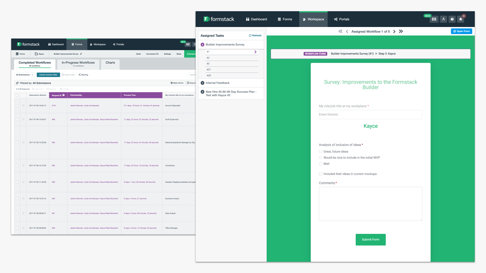
Task: Click the Kayce folder breadcrumb
Action: point(39,54)
